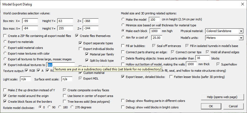247x113 pixels.
Task: Click the Light scale field
Action: 26,79
